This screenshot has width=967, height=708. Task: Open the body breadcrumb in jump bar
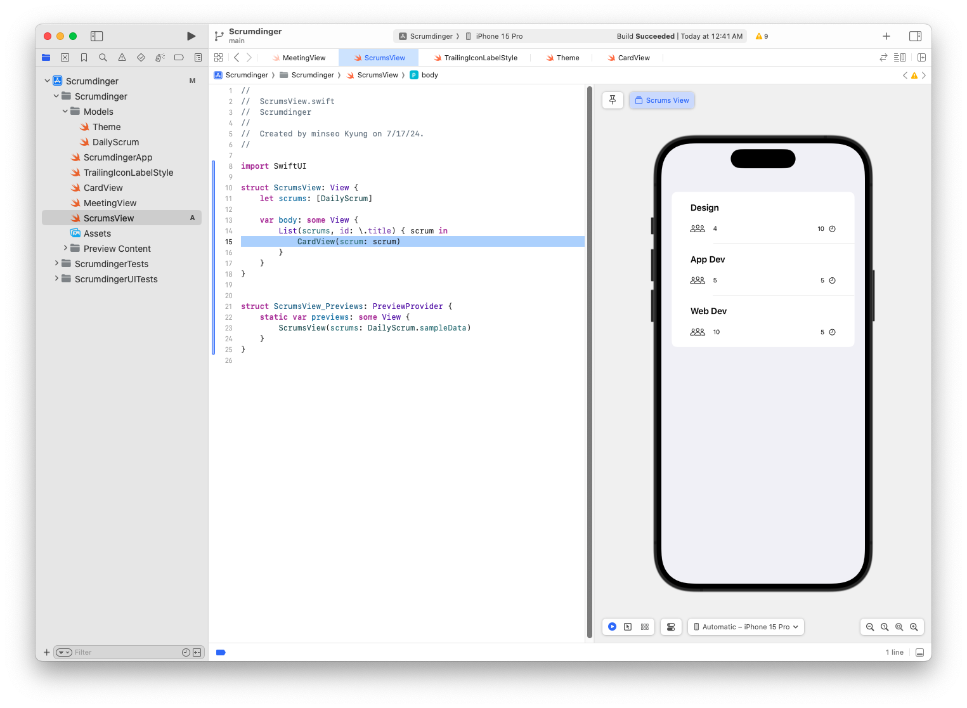(424, 75)
